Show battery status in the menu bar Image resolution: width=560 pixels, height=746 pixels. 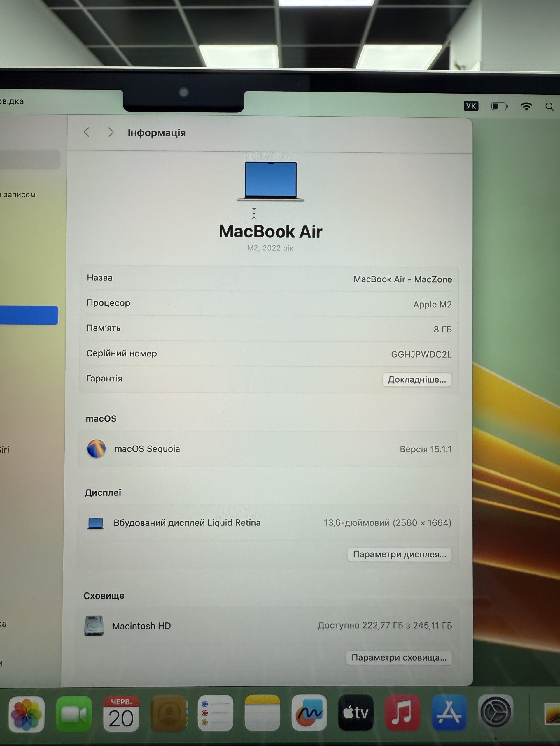tap(500, 106)
